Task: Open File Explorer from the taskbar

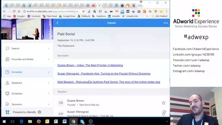Action: click(30, 122)
